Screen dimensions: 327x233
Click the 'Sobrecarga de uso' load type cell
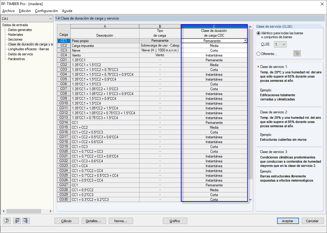click(x=160, y=46)
